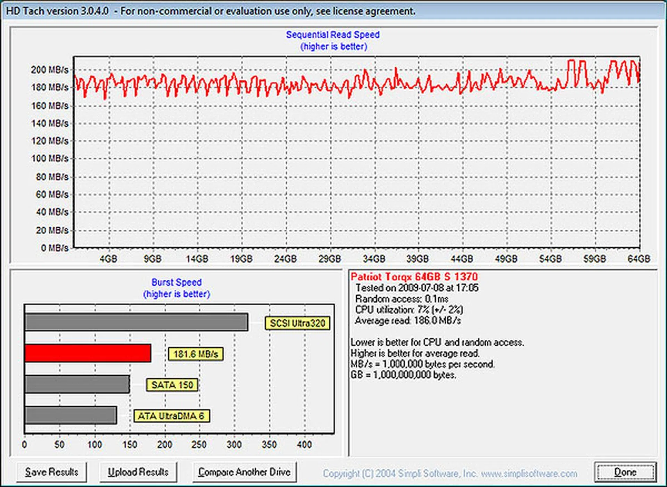Click the 34GB label on the x-axis
This screenshot has width=667, height=487.
[x=374, y=259]
